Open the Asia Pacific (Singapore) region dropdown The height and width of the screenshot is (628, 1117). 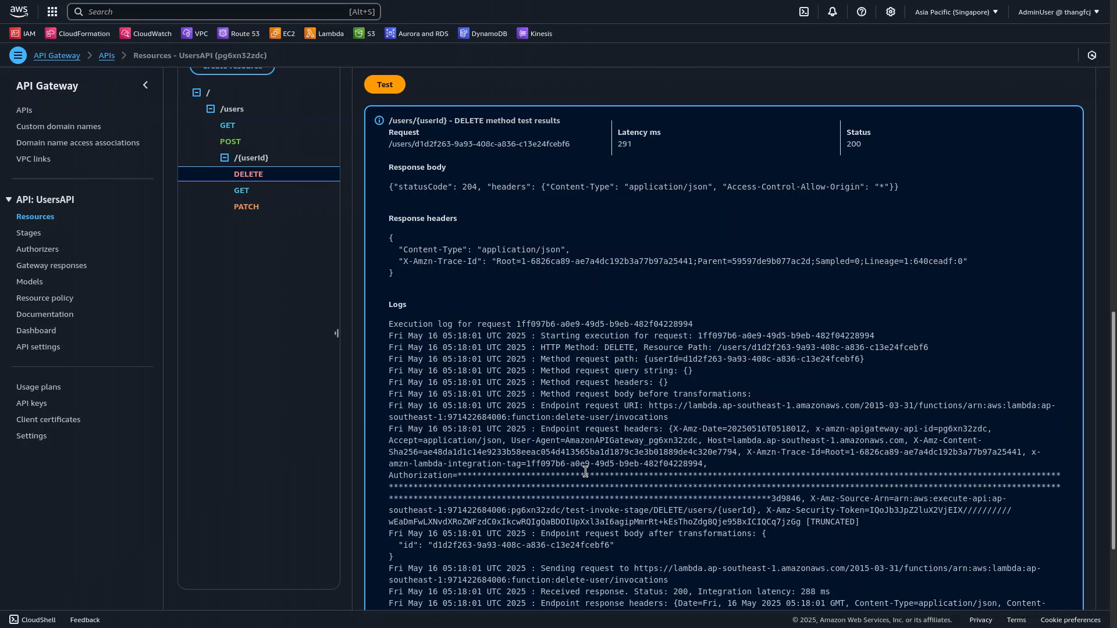[956, 12]
